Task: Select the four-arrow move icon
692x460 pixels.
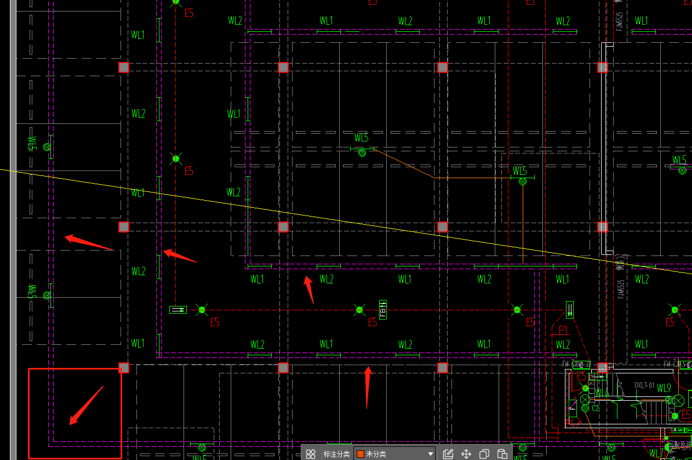Action: pos(466,454)
